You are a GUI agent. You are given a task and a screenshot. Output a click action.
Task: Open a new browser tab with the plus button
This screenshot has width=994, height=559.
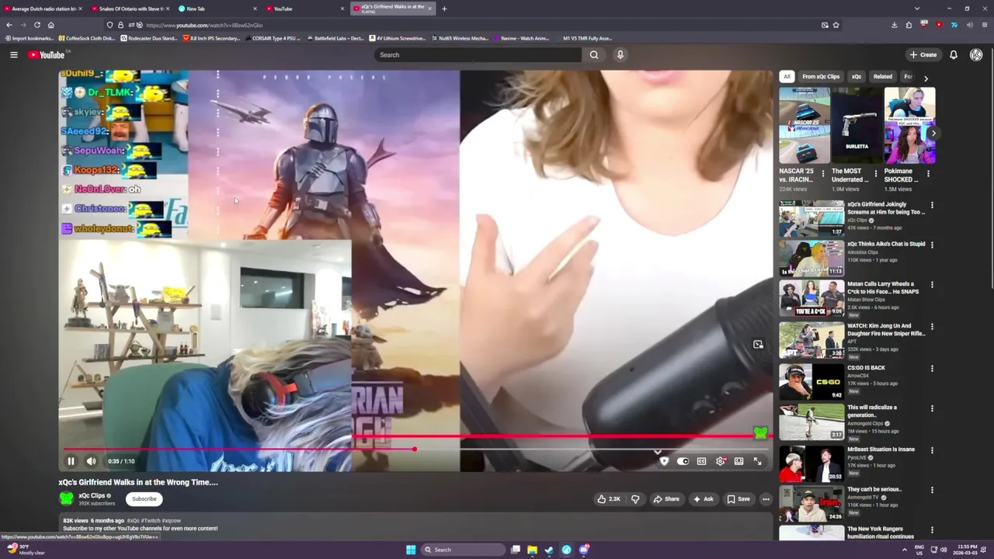(444, 9)
